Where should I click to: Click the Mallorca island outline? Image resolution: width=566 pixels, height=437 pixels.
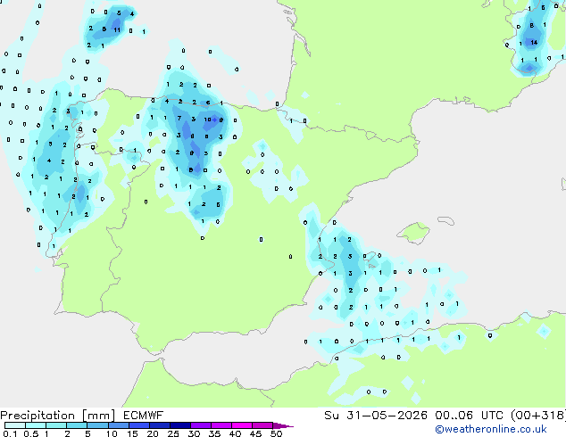coord(413,233)
